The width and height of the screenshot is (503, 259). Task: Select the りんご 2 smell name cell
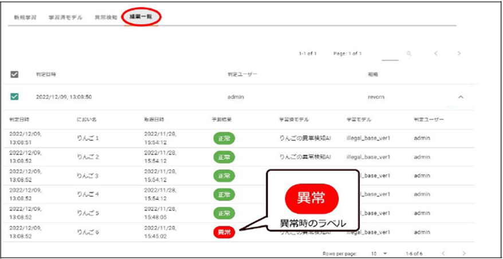click(88, 157)
